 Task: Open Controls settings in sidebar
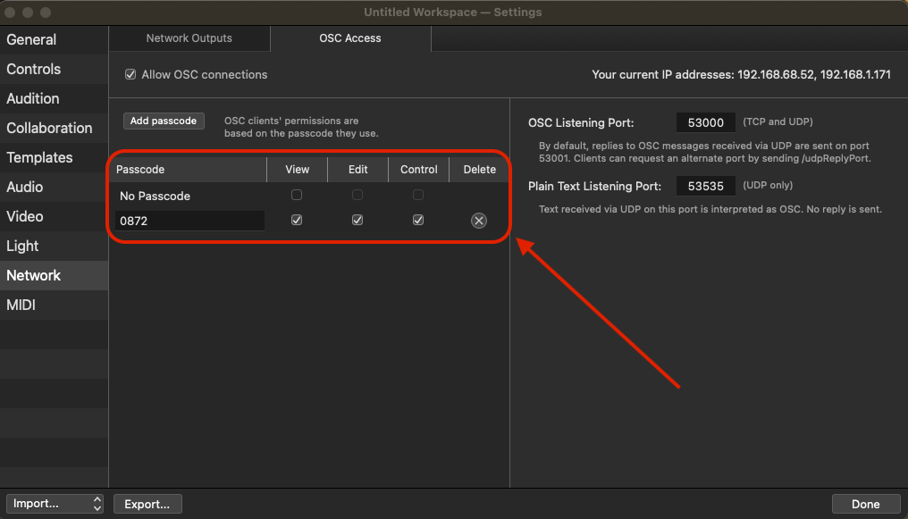coord(54,70)
